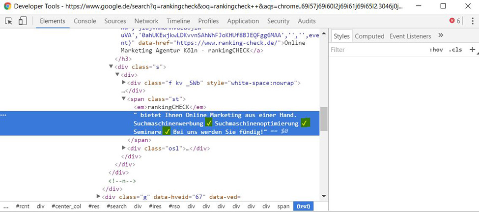The image size is (479, 212).
Task: Click the scrollbar up arrow
Action: coord(323,33)
